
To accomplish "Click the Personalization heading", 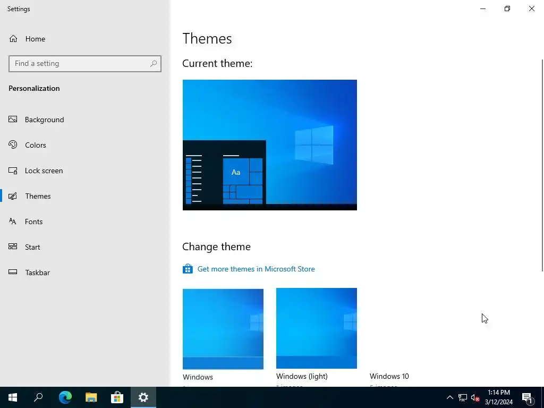I will coord(34,89).
